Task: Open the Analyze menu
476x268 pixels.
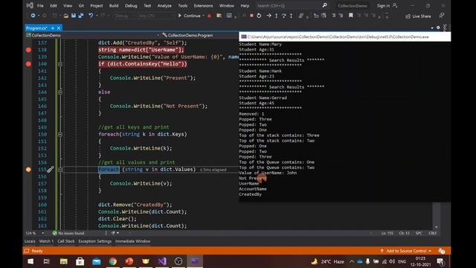Action: pyautogui.click(x=164, y=5)
